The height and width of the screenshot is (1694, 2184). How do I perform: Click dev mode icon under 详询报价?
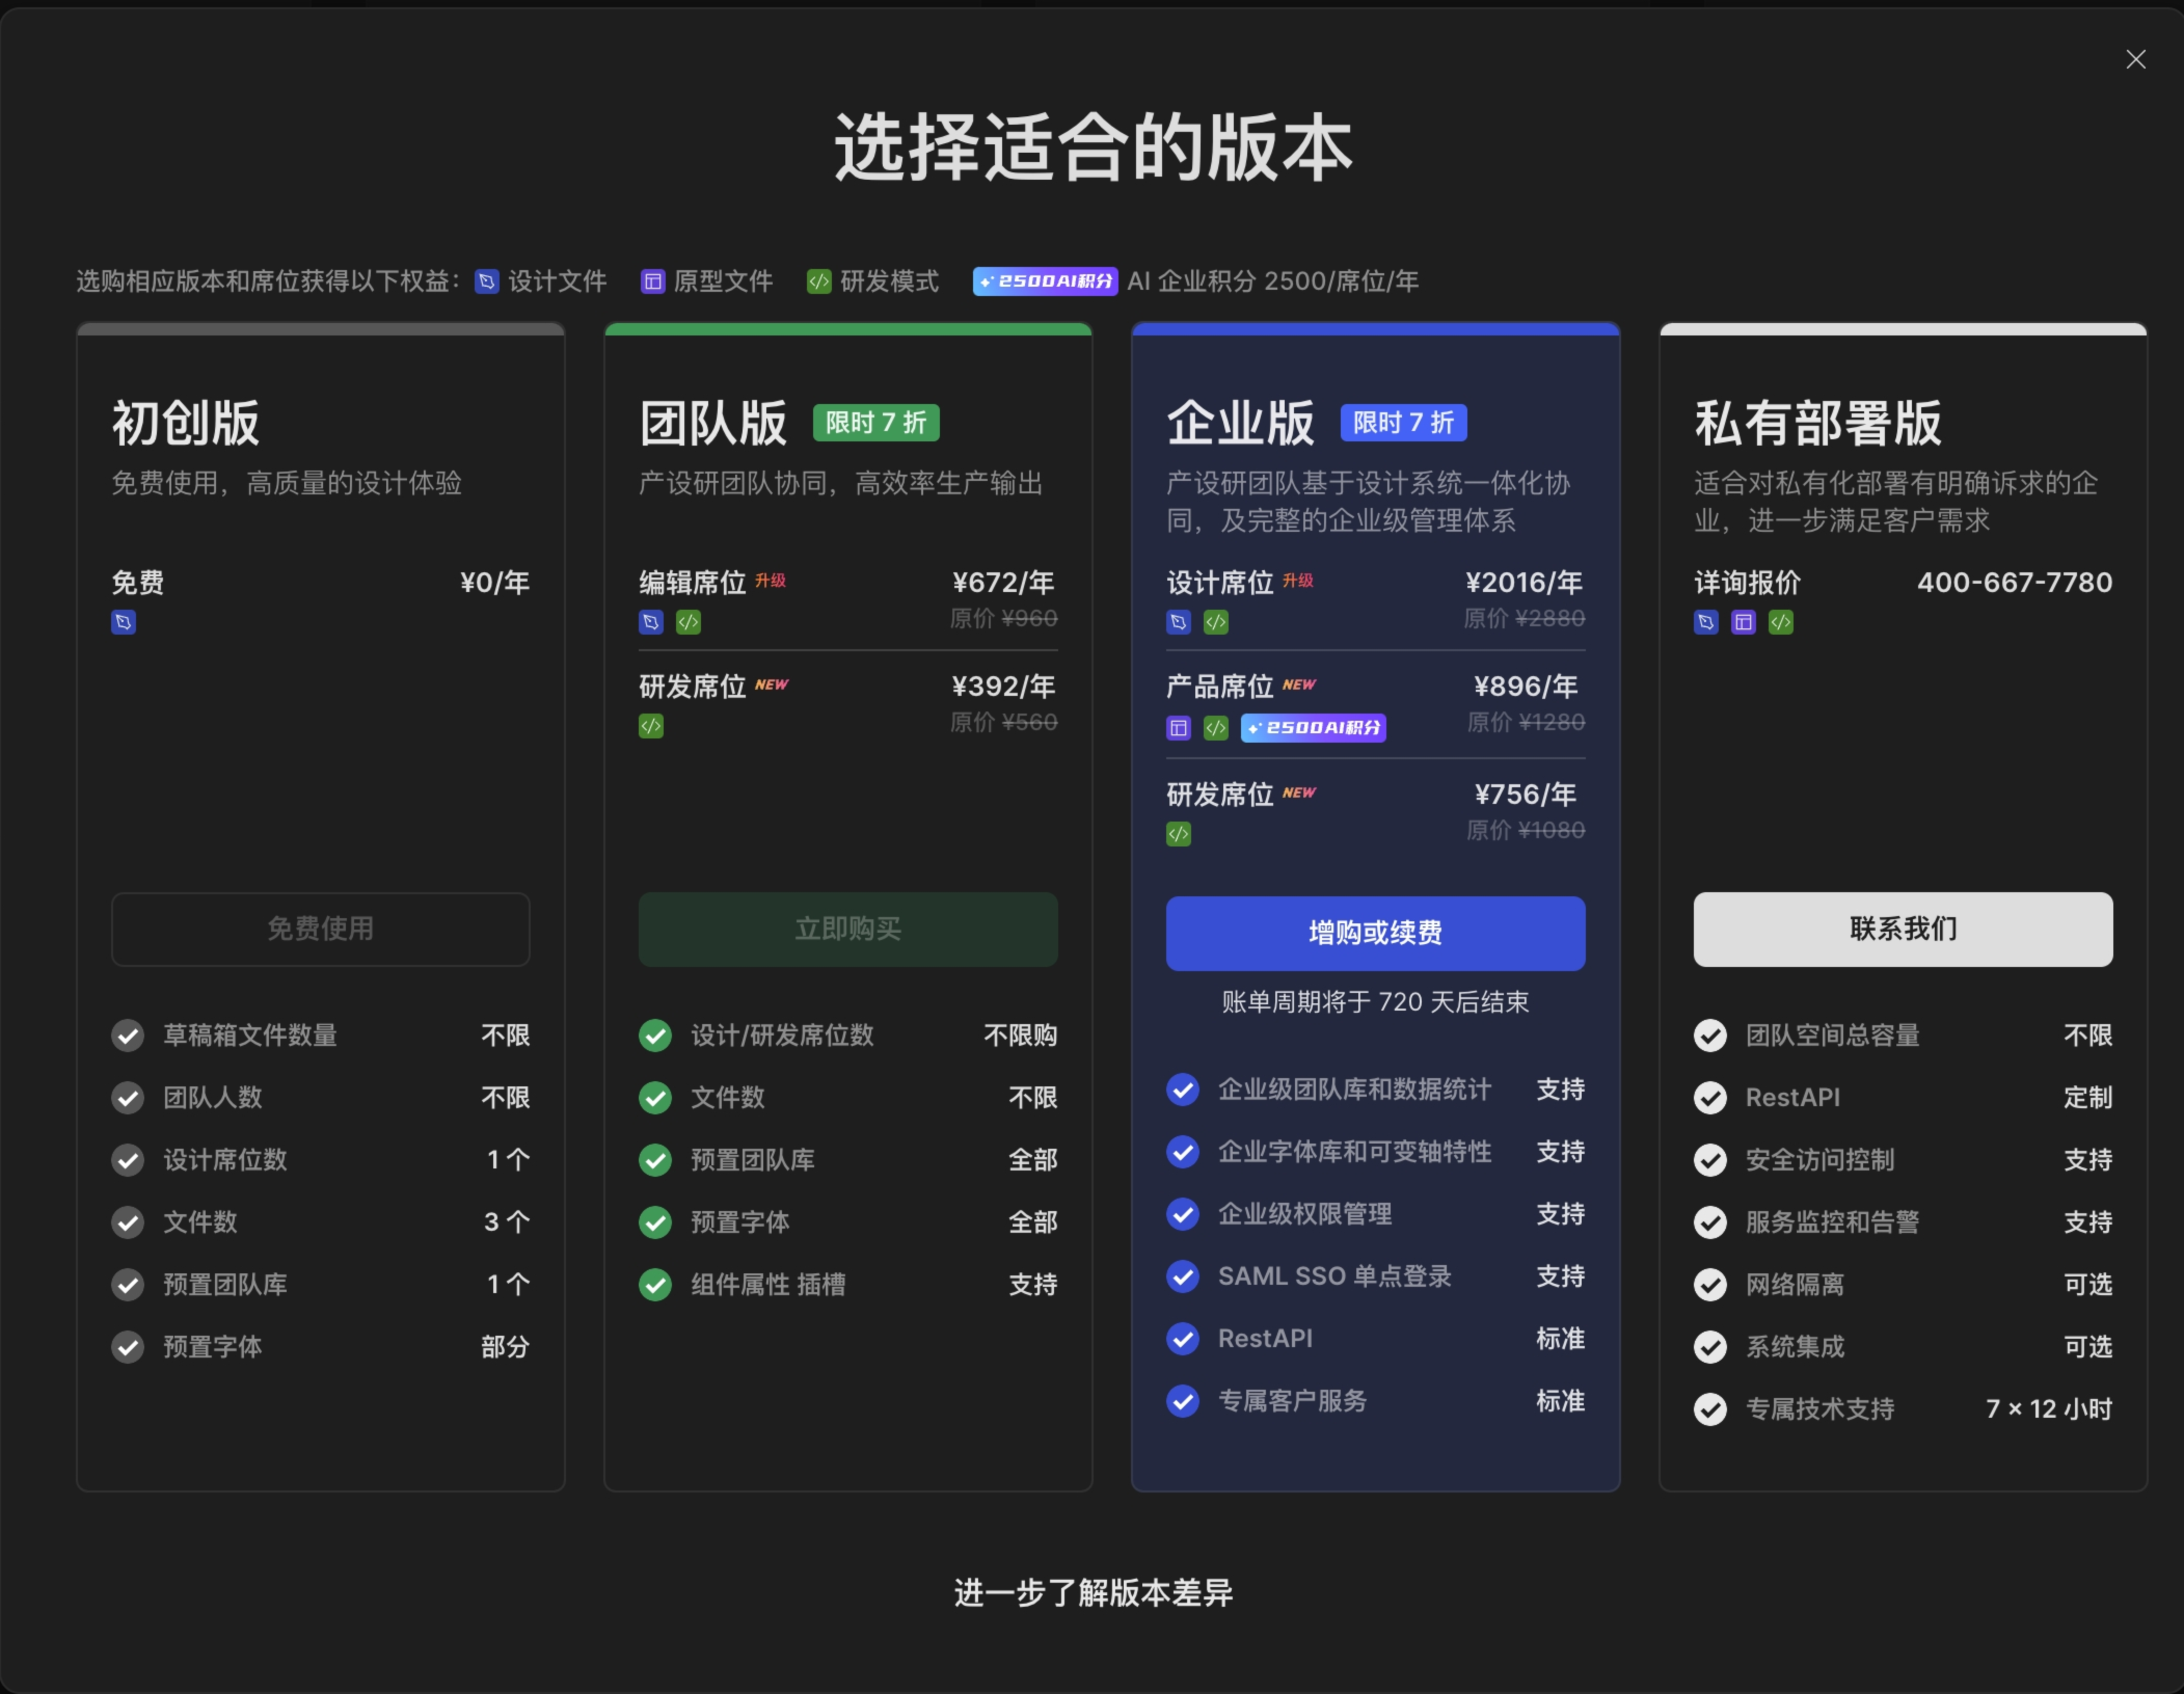[1781, 622]
